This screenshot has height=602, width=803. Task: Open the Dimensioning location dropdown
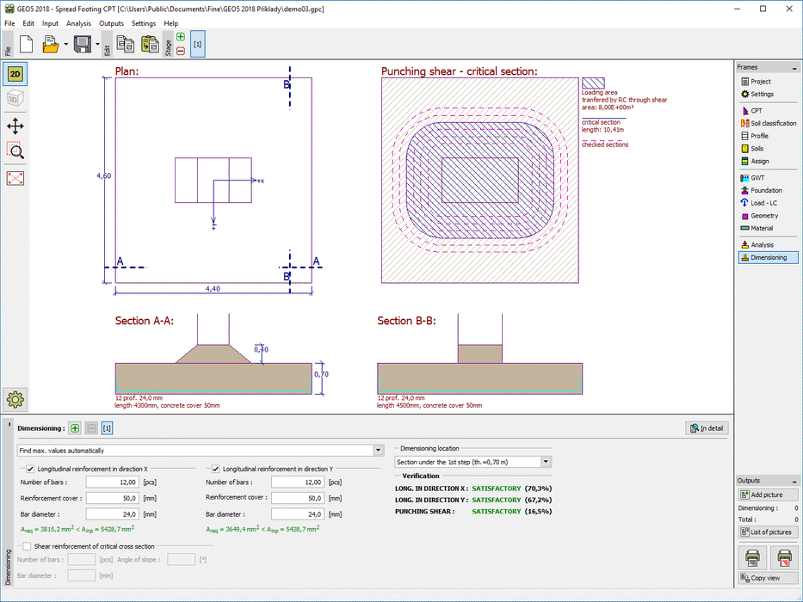(546, 462)
